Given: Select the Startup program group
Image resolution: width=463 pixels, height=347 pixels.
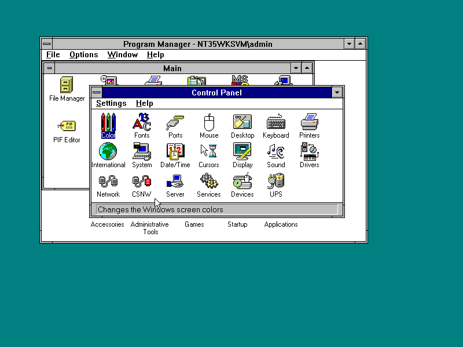Looking at the screenshot, I should point(237,224).
